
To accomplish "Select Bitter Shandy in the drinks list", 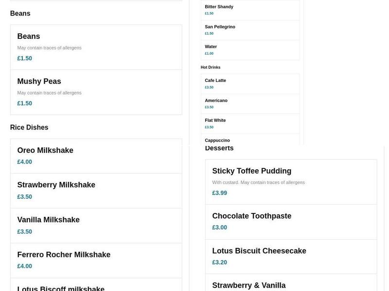I will click(250, 10).
